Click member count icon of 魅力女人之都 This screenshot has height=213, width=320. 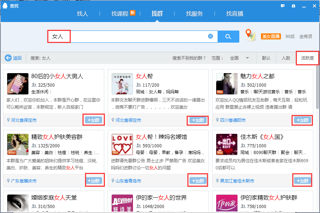[x=243, y=85]
